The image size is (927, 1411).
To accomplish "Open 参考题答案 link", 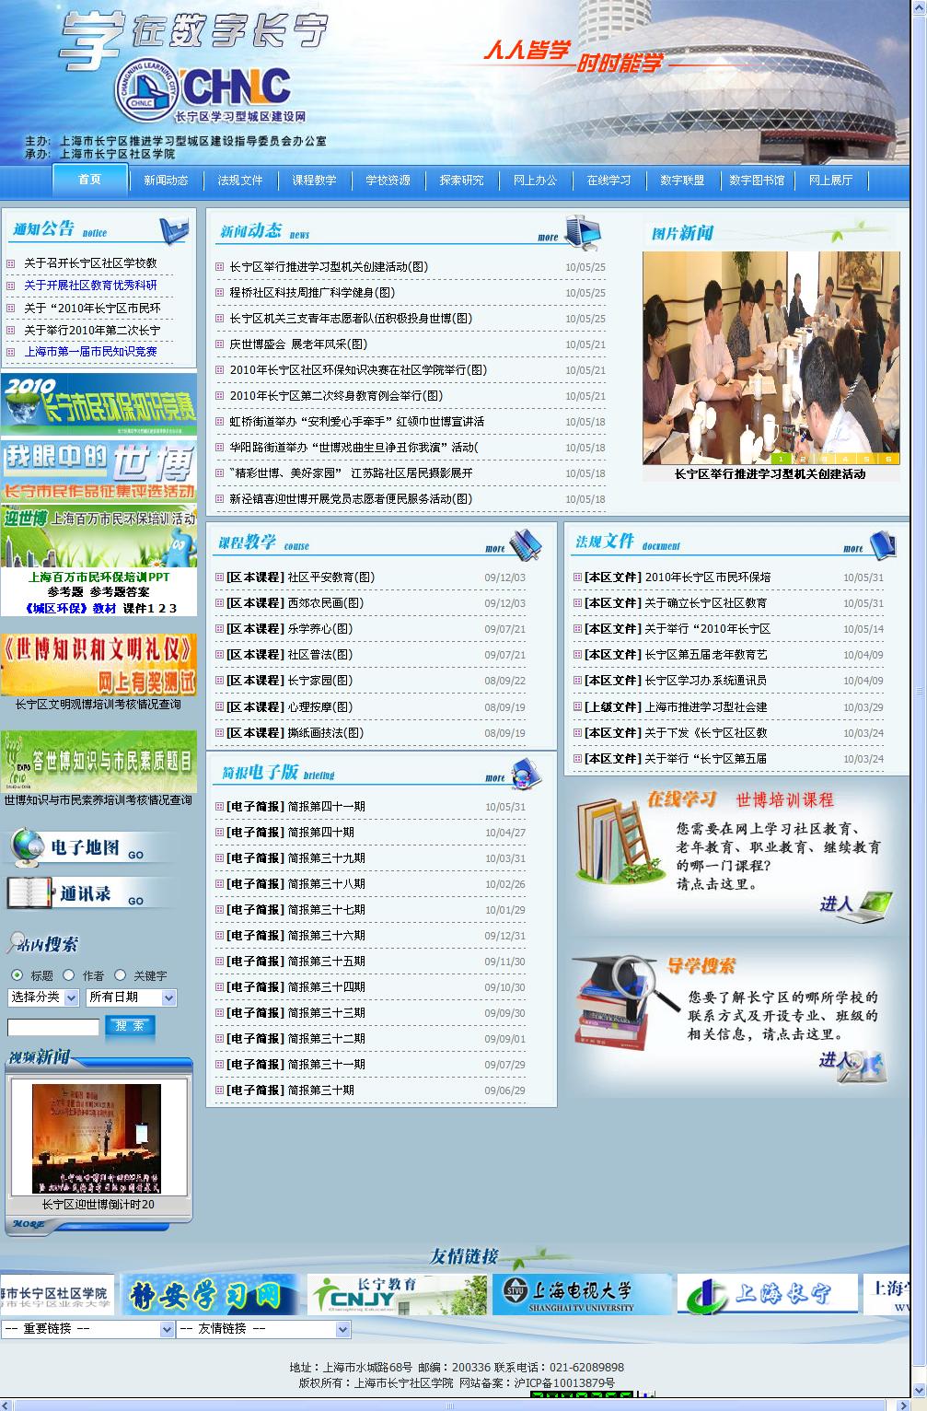I will coord(119,592).
